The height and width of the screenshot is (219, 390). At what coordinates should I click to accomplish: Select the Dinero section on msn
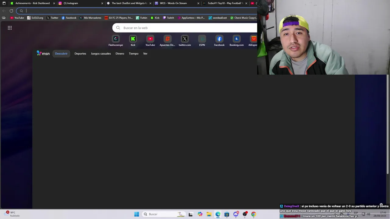coord(120,54)
